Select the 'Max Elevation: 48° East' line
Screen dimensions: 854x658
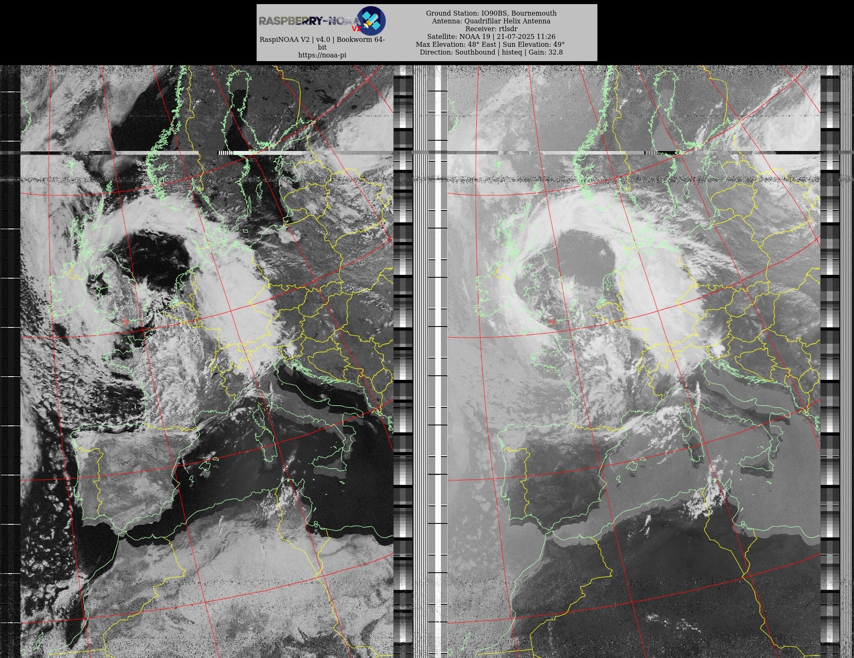490,44
